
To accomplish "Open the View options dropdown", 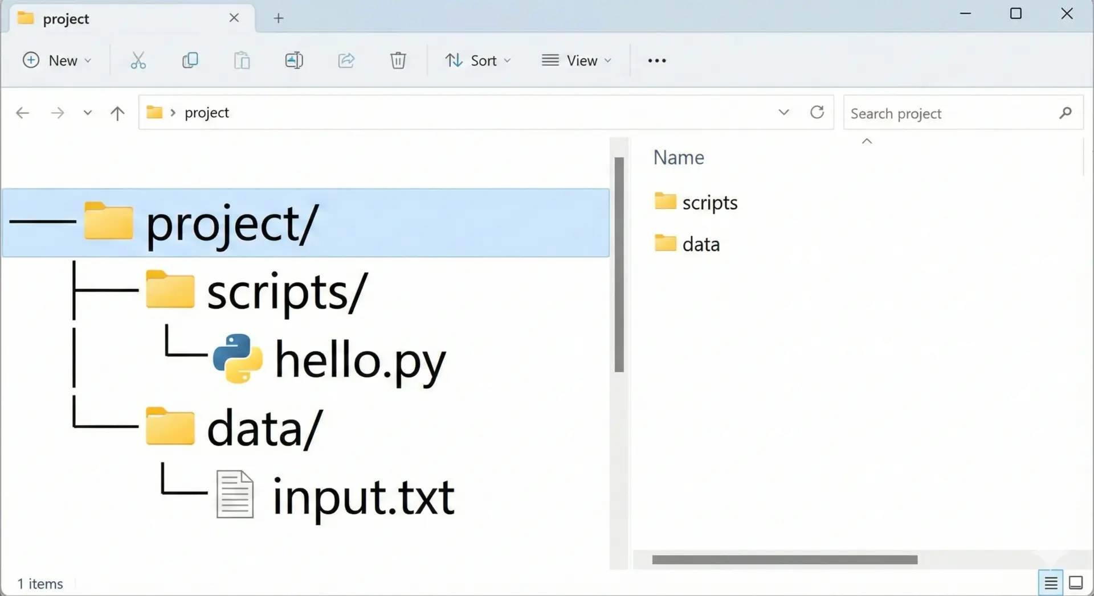I will click(577, 60).
